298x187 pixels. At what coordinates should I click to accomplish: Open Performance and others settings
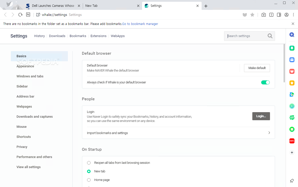tap(34, 157)
